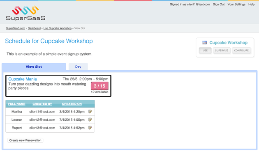Image resolution: width=259 pixels, height=154 pixels.
Task: Select the View Slot tab
Action: (x=34, y=67)
